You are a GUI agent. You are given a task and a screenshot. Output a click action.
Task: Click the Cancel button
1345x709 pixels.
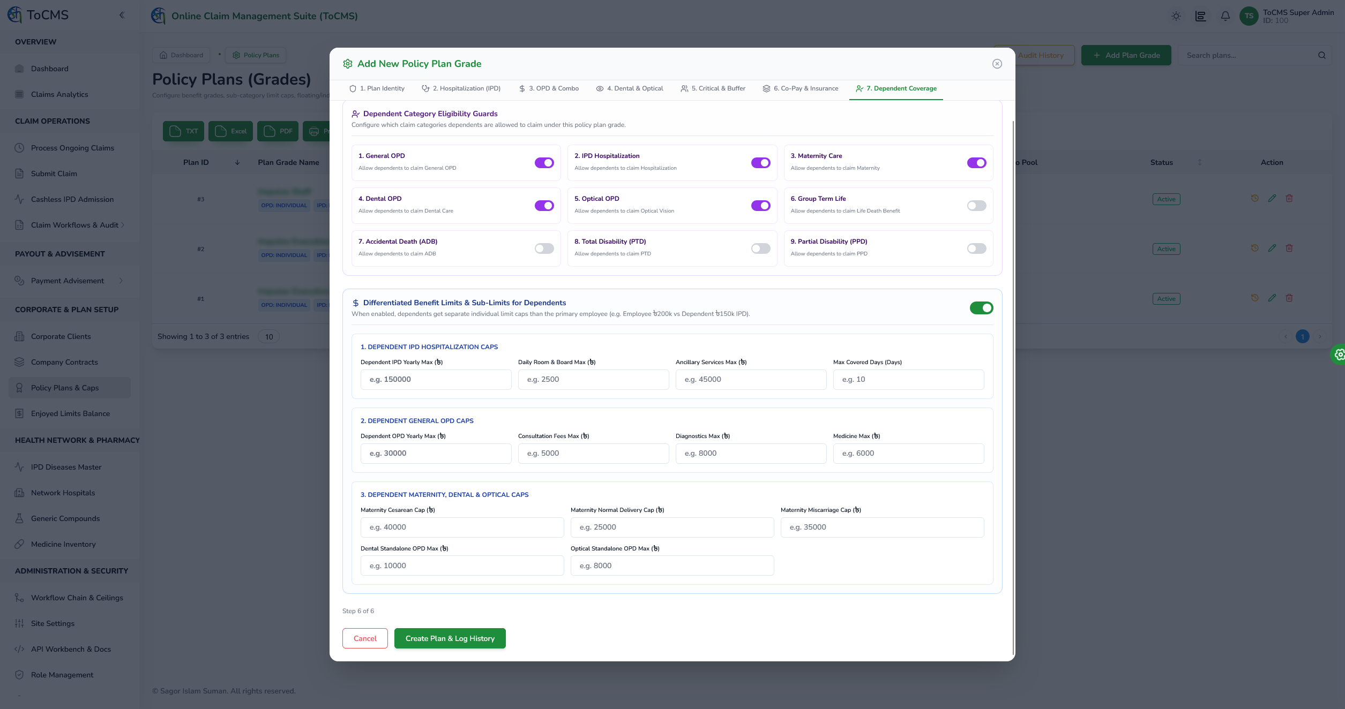point(365,638)
